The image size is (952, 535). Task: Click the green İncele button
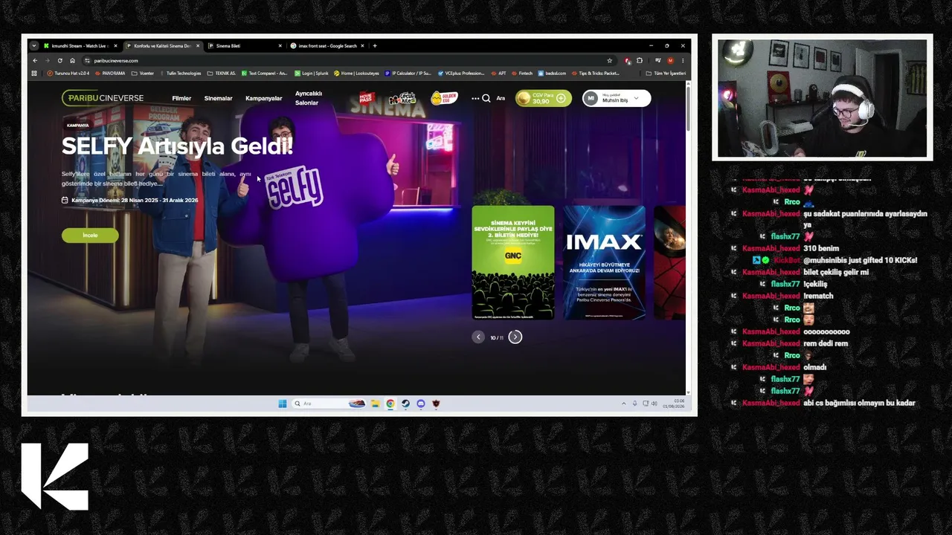(90, 235)
